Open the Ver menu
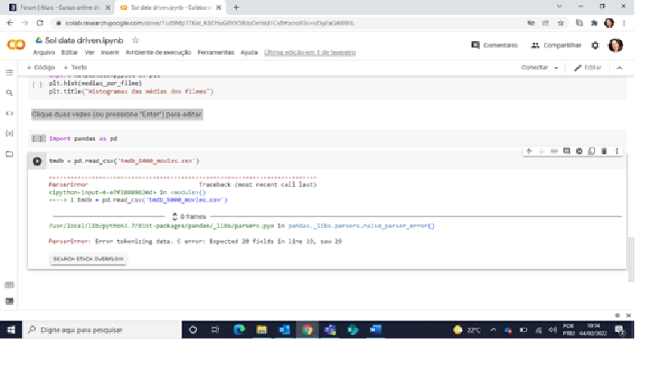Screen dimensions: 672x377 coord(89,52)
